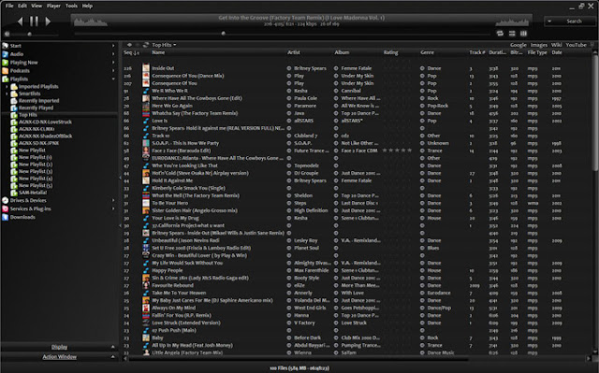Click the YouTube lookup link
Viewport: 599px width, 373px height.
(x=577, y=45)
